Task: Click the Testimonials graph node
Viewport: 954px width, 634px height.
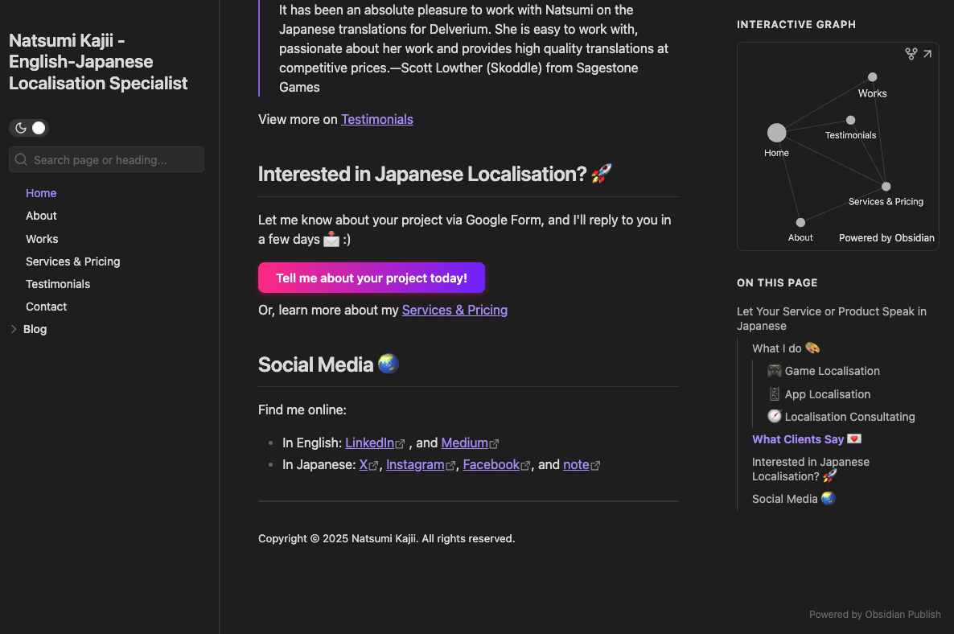Action: (850, 121)
